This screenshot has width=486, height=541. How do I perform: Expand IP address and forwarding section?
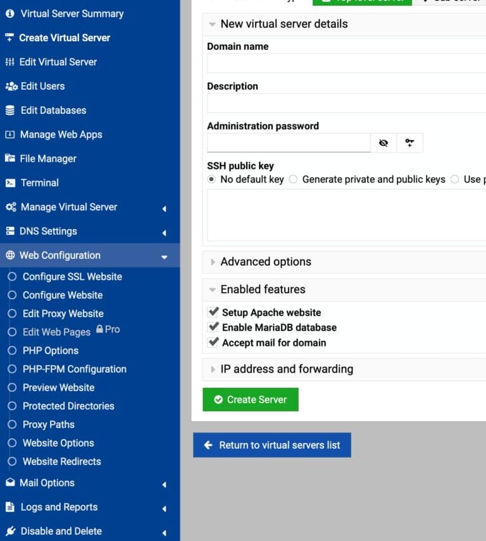coord(287,369)
